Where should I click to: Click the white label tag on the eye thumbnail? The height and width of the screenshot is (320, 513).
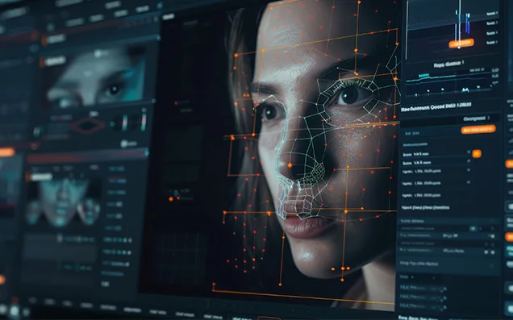click(56, 60)
